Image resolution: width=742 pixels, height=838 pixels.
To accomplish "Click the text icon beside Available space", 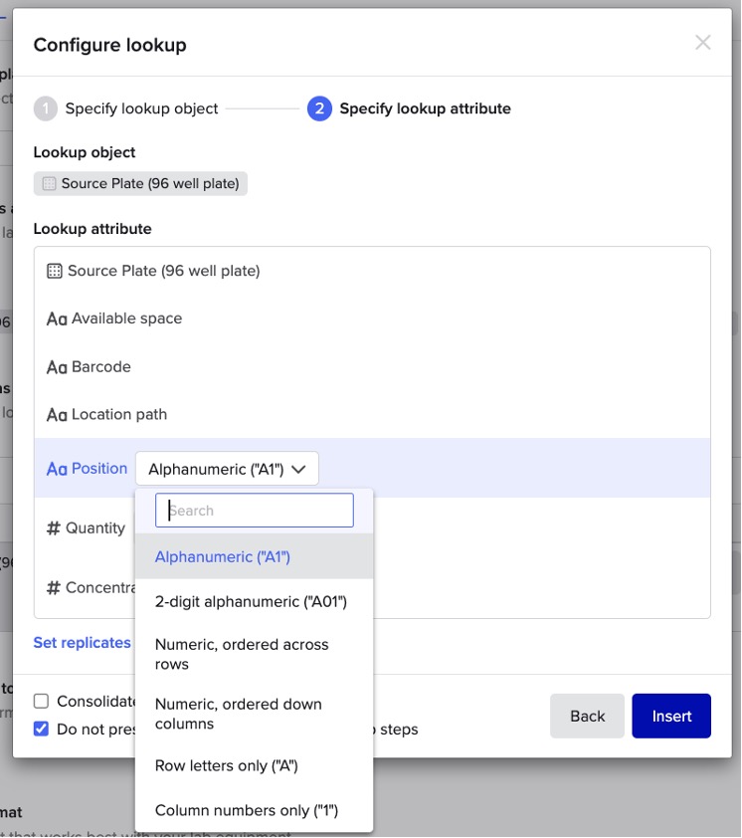I will coord(57,319).
